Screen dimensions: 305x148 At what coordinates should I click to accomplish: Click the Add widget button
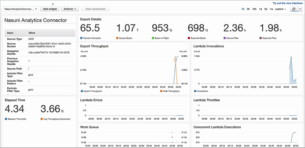click(50, 9)
